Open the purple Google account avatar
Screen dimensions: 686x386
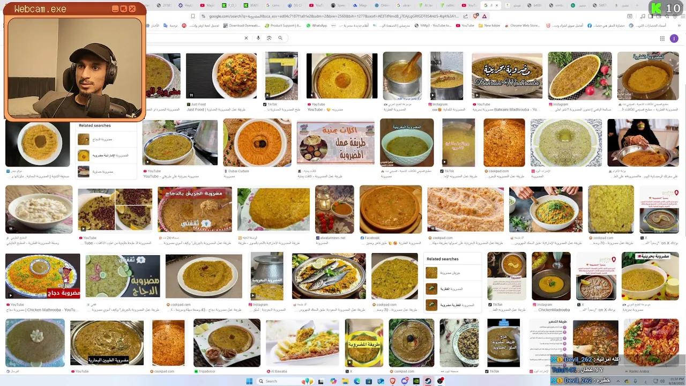pos(674,39)
